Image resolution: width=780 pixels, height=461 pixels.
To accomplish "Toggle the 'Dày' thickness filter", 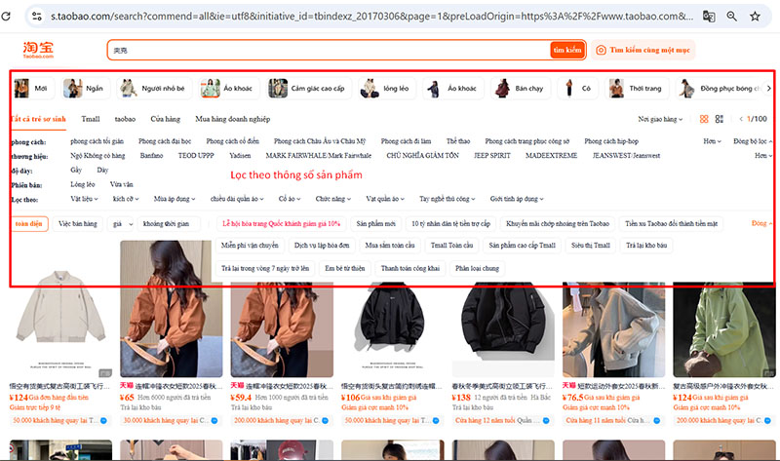I will [x=102, y=170].
